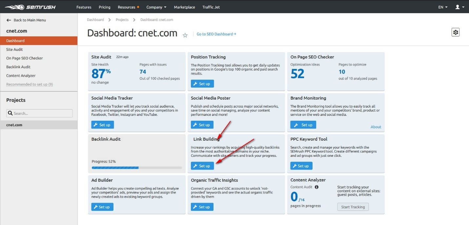Set up Position Tracking

[202, 84]
